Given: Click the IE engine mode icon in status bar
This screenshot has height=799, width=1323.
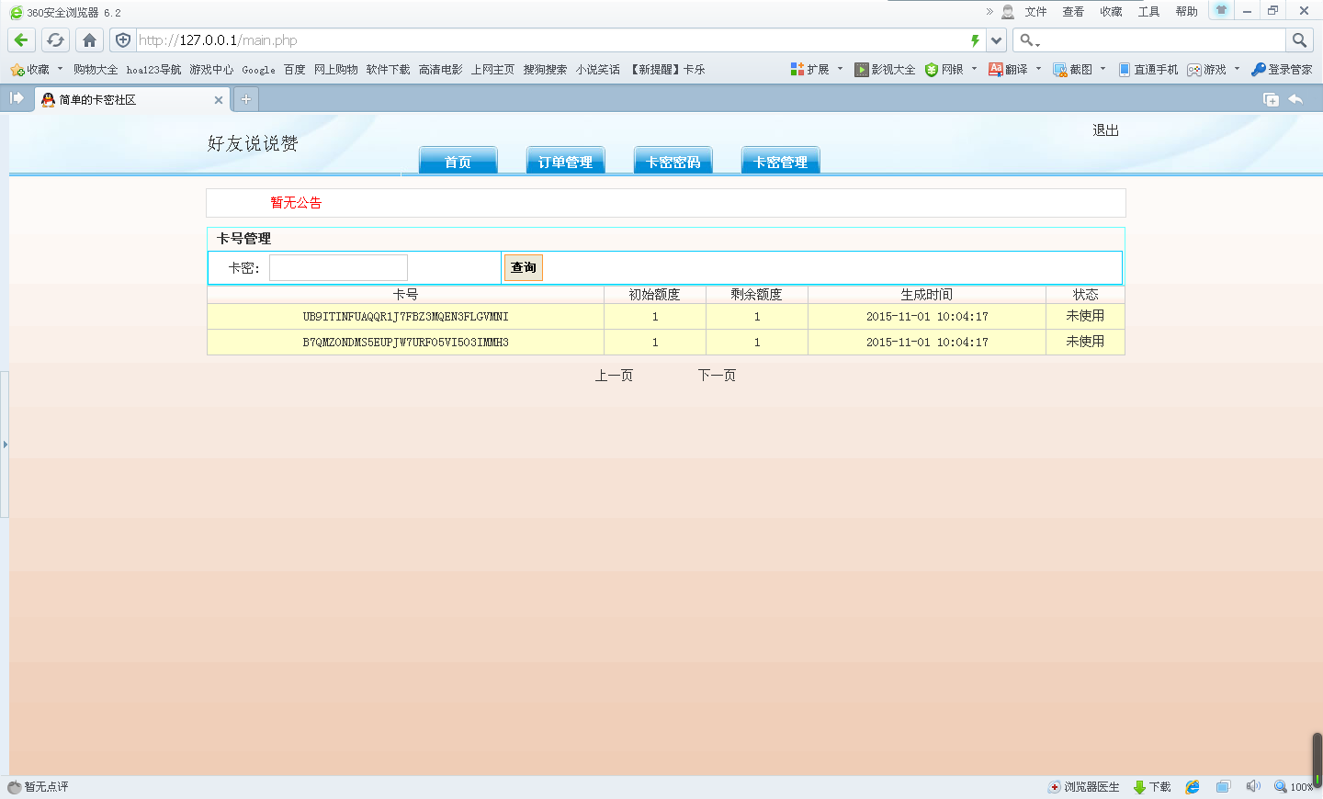Looking at the screenshot, I should (1193, 787).
